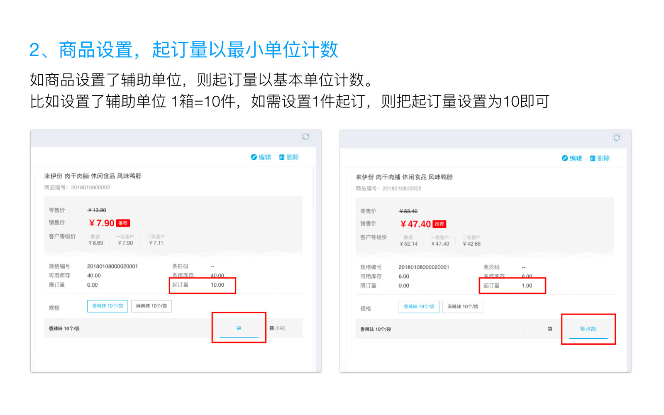Choose 香辣味 10个/袋 spec in right panel
Screen dimensions: 664x415
pyautogui.click(x=419, y=307)
